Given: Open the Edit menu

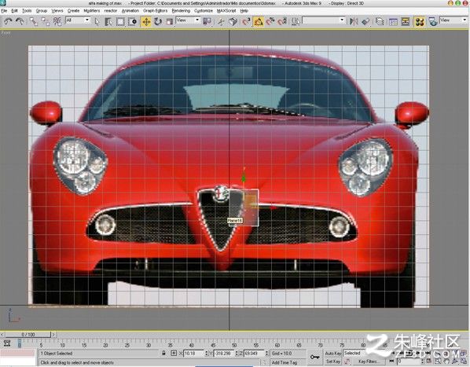Looking at the screenshot, I should point(14,11).
